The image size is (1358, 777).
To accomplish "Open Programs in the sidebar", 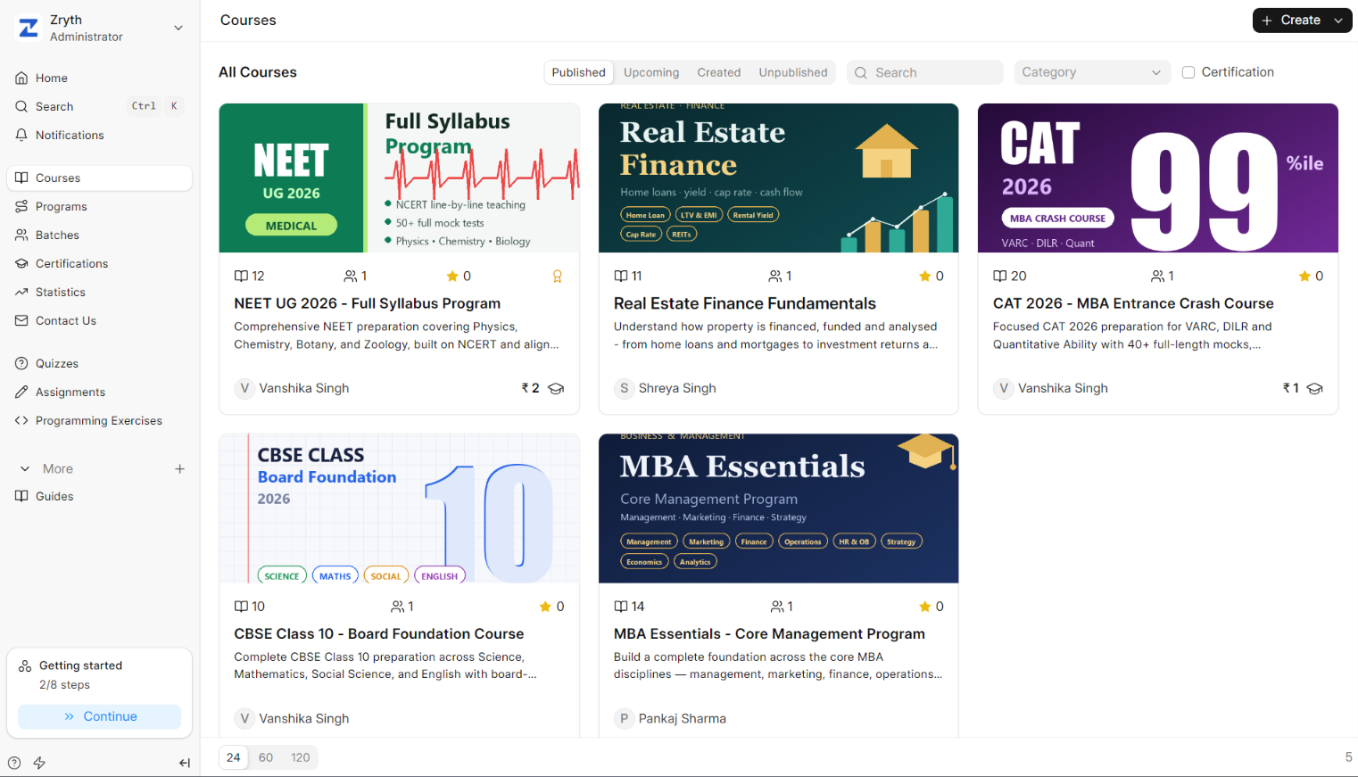I will point(100,206).
